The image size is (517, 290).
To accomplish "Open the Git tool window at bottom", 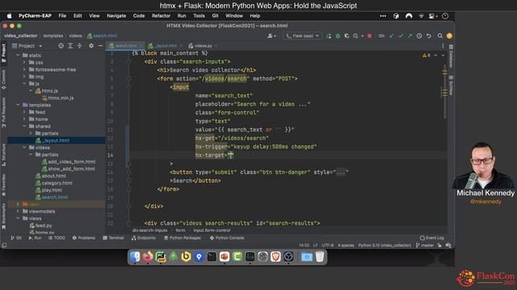I will tap(16, 238).
